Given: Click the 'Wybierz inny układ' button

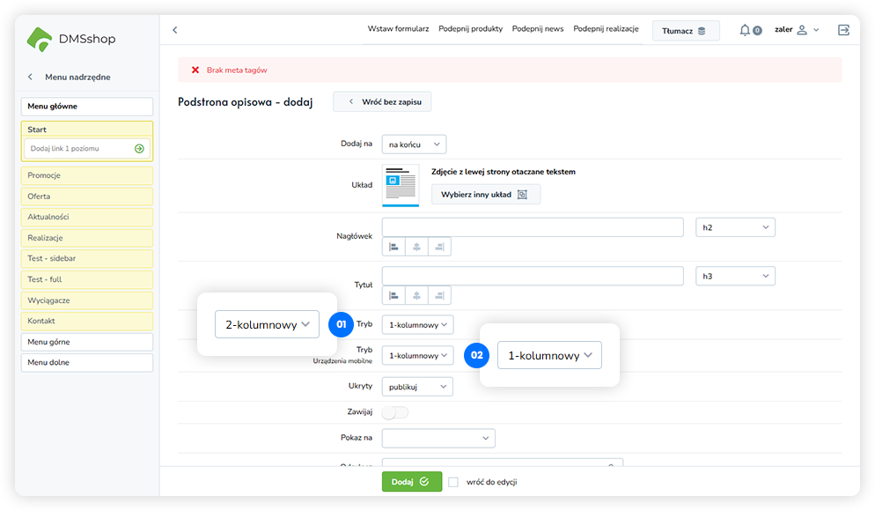Looking at the screenshot, I should [x=485, y=195].
